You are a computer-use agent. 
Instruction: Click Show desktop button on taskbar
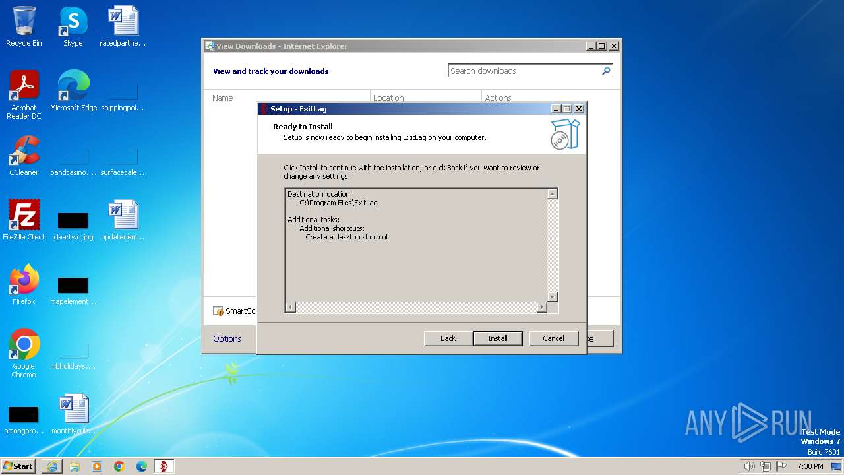pos(837,466)
